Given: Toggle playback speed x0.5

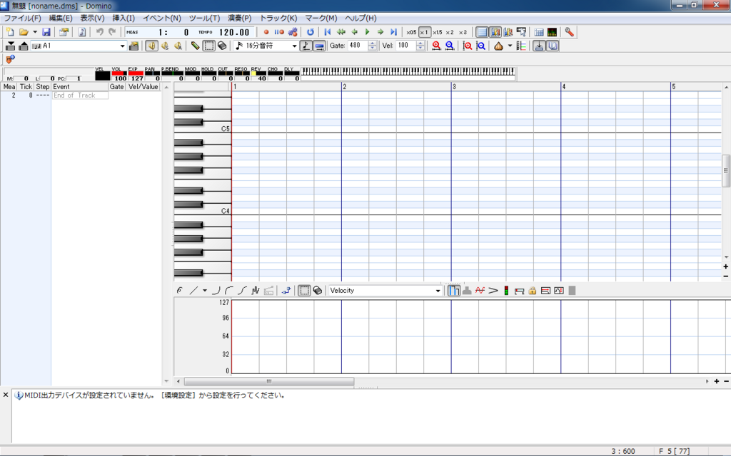Looking at the screenshot, I should pos(410,32).
